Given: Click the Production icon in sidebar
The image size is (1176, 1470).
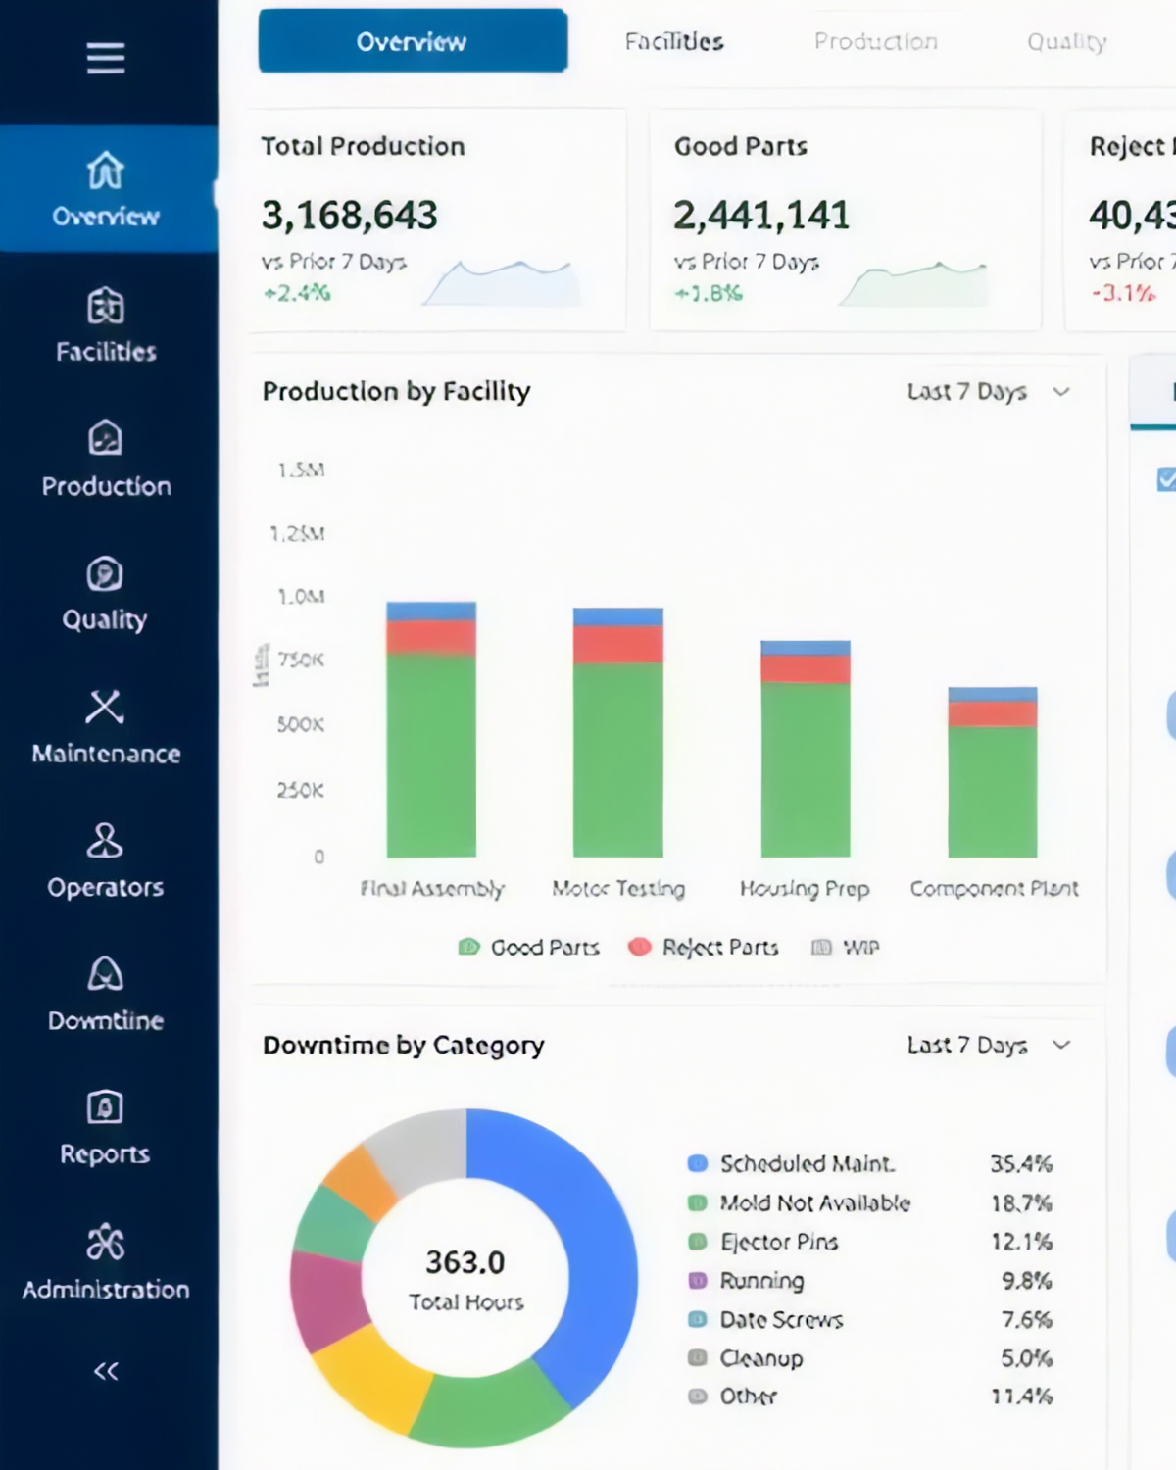Looking at the screenshot, I should click(x=105, y=438).
